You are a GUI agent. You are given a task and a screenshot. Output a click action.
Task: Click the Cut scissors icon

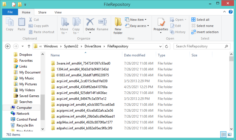(x=31, y=20)
